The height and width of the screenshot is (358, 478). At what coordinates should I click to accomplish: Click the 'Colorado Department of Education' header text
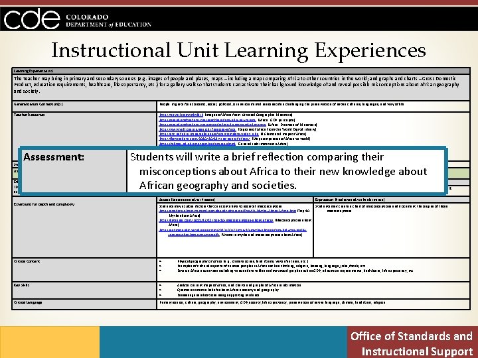[108, 21]
